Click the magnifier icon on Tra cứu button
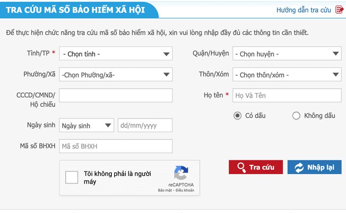The image size is (346, 213). coord(241,167)
